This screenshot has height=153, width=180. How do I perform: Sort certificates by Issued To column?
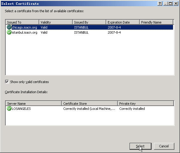coord(22,22)
